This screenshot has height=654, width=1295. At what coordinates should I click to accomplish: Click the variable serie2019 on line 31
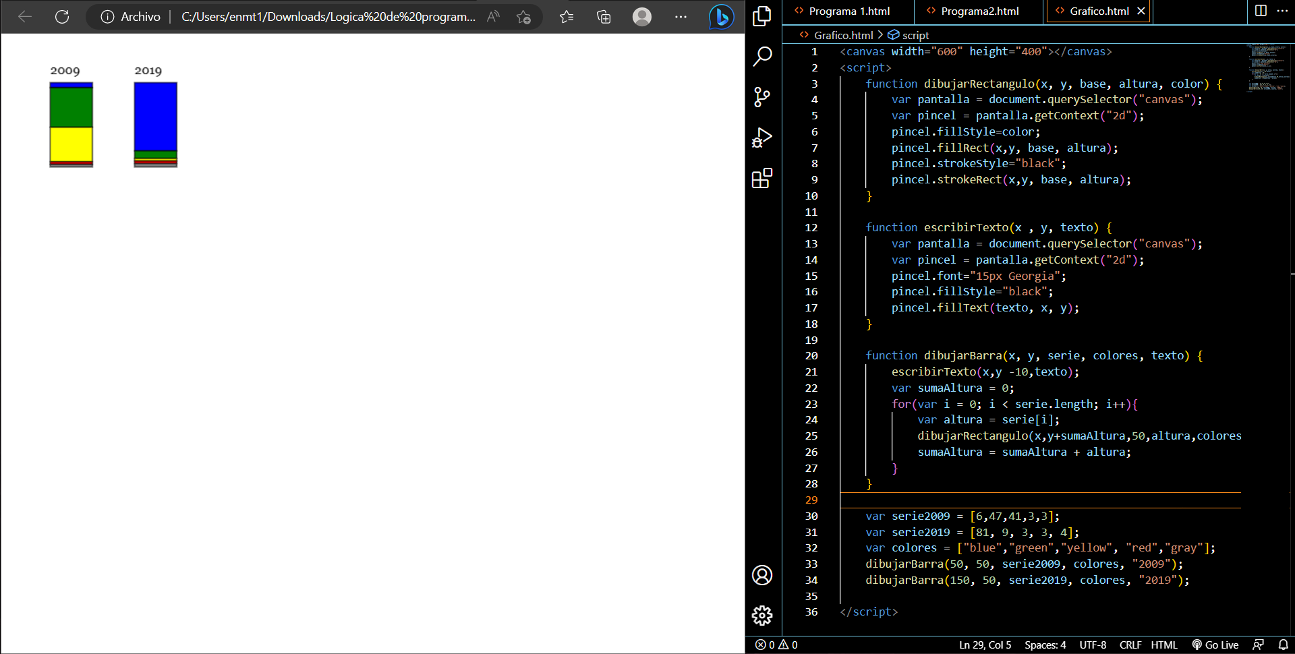[921, 532]
